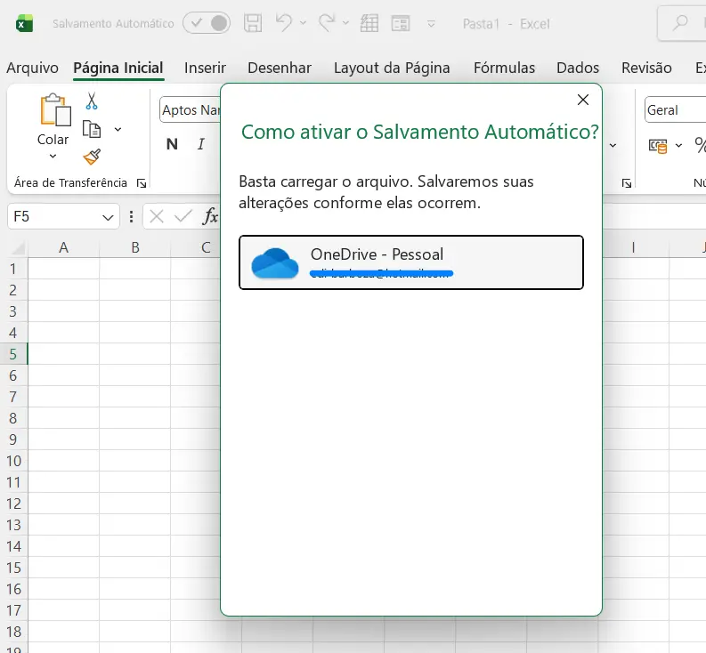Select row 1 header

13,269
